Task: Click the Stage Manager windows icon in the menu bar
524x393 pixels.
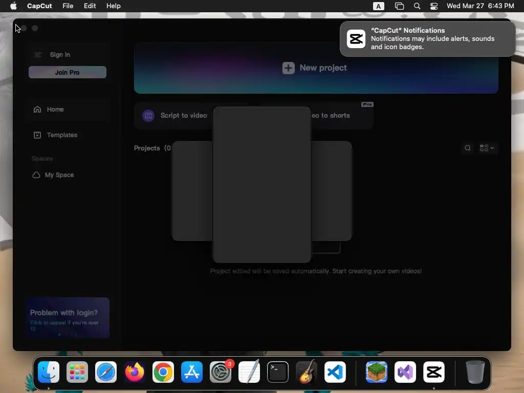Action: [x=399, y=6]
